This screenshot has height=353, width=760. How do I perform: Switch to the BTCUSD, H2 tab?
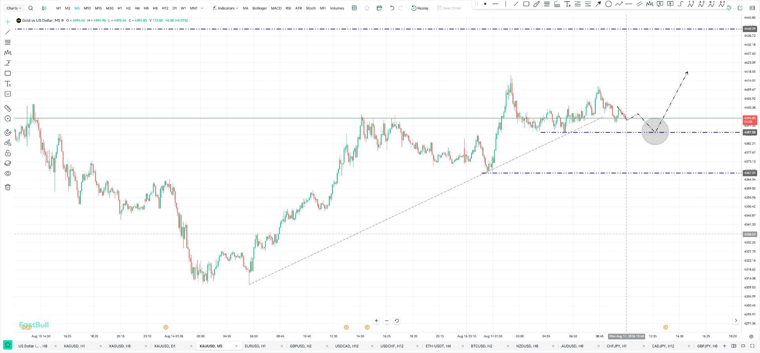[482, 346]
